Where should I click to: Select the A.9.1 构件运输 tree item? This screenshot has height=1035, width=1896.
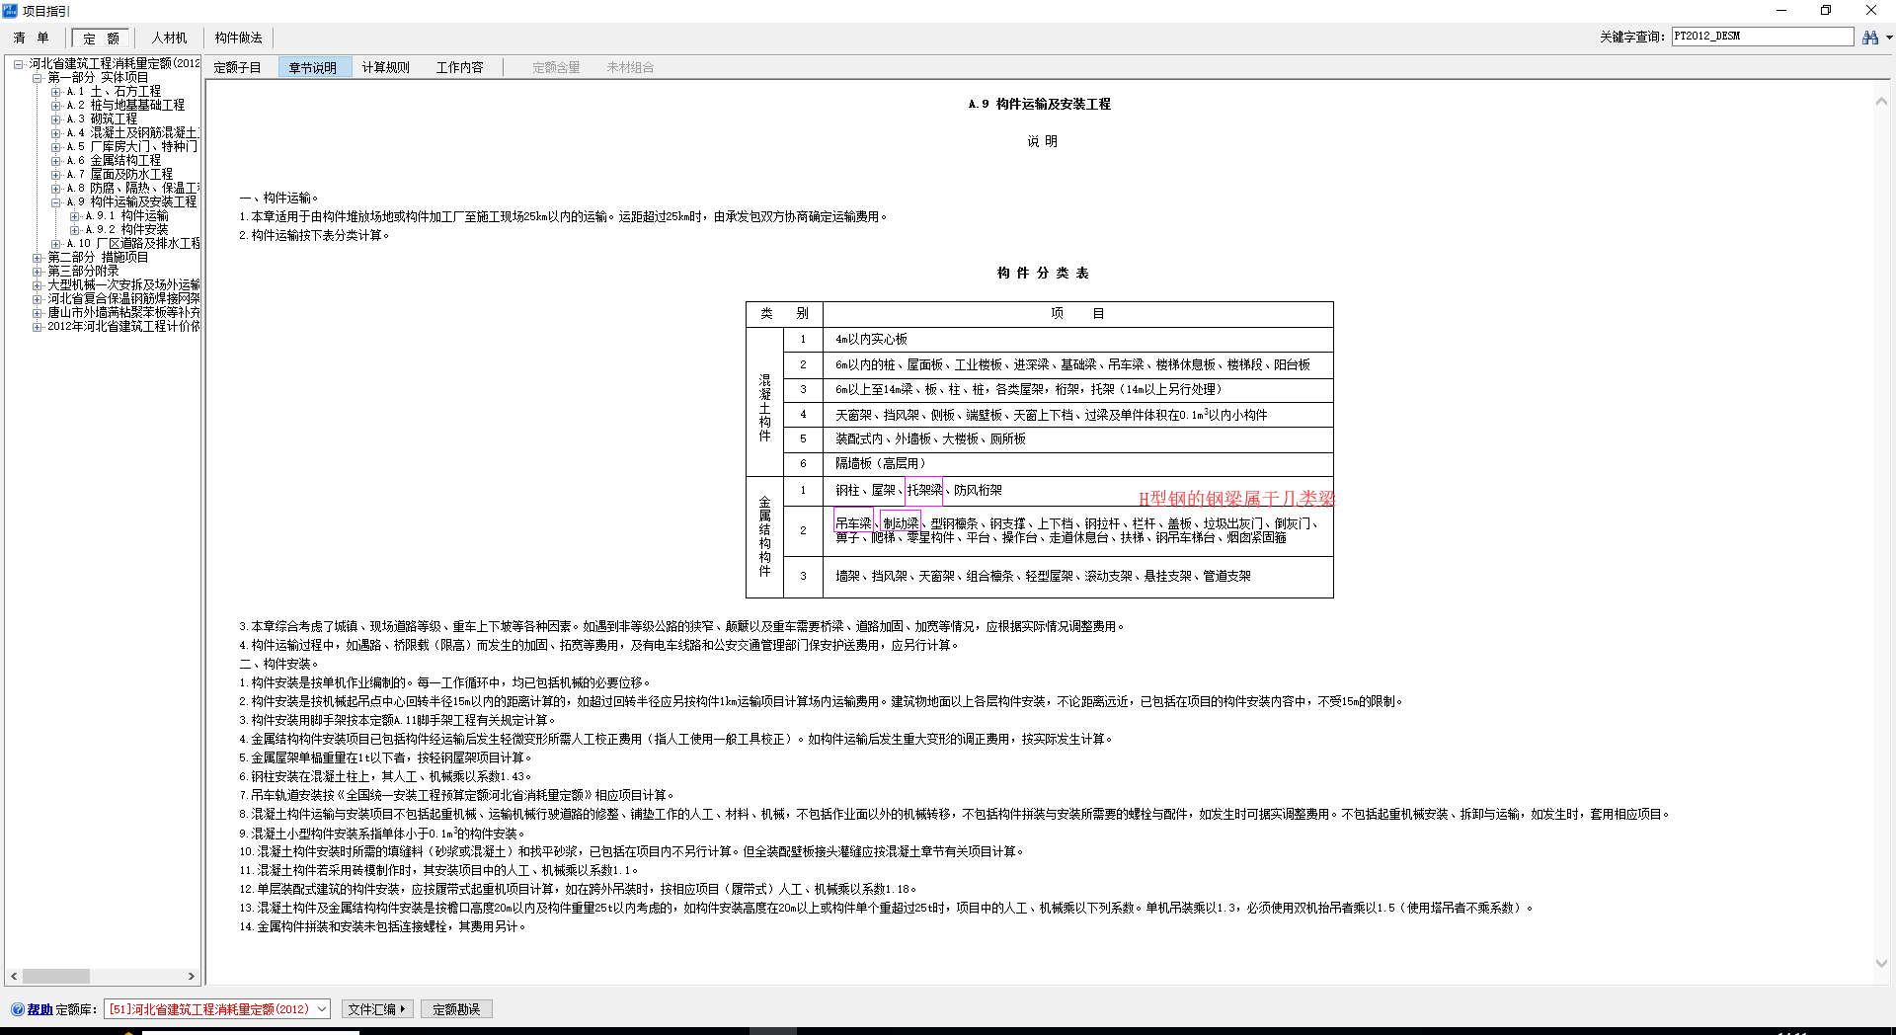click(x=127, y=216)
